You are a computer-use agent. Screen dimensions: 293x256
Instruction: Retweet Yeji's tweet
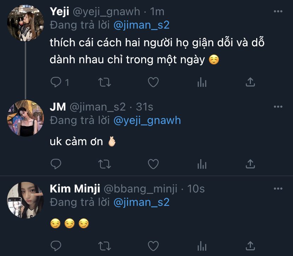tap(104, 82)
